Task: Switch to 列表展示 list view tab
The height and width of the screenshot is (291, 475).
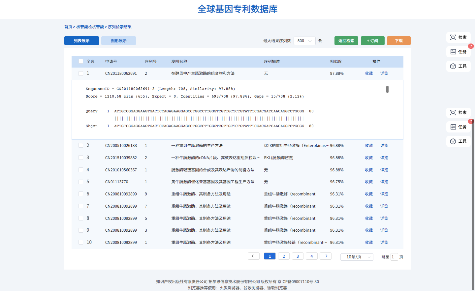Action: tap(81, 41)
